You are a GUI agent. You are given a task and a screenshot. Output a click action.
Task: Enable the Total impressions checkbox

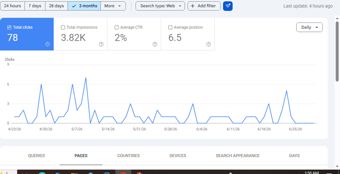point(63,27)
